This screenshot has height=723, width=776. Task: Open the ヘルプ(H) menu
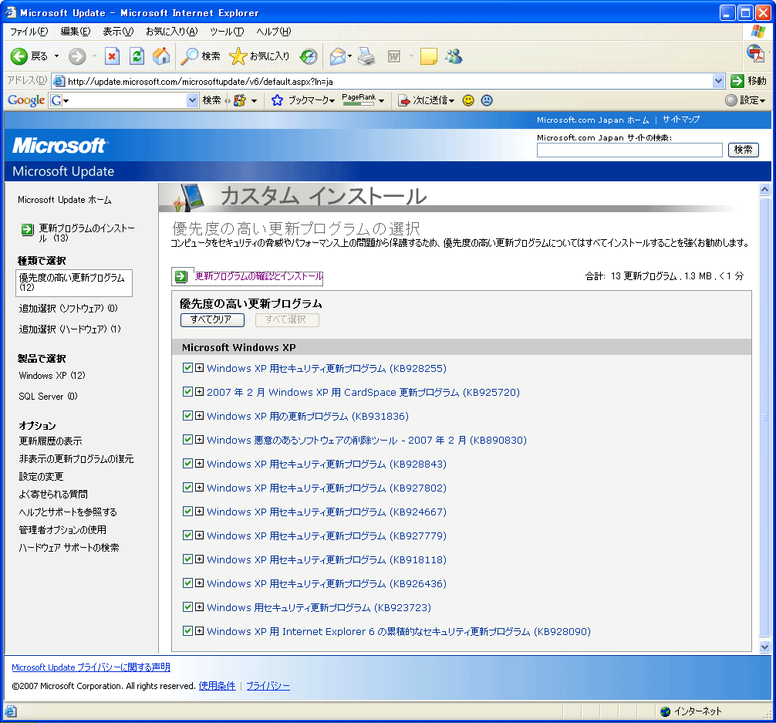[x=274, y=32]
